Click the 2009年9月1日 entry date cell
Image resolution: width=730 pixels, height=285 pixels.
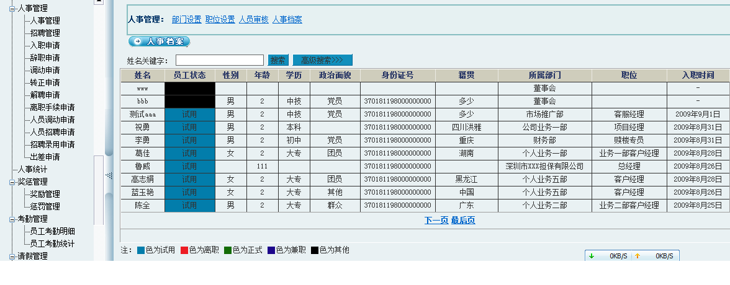point(698,114)
